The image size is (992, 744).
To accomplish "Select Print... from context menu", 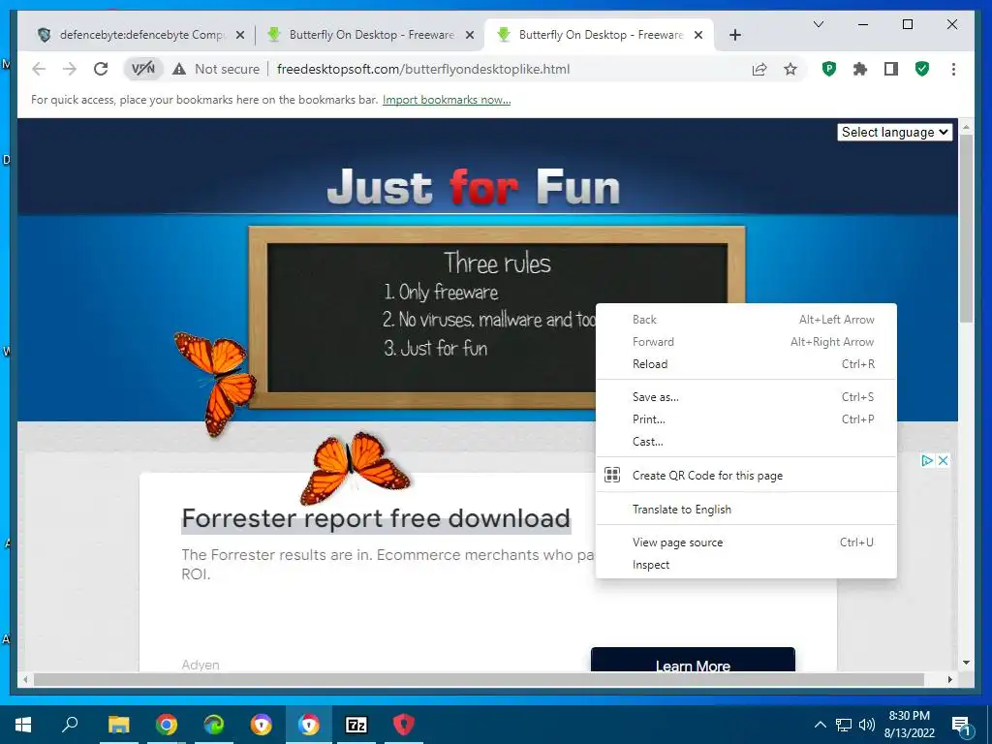I will [x=747, y=418].
